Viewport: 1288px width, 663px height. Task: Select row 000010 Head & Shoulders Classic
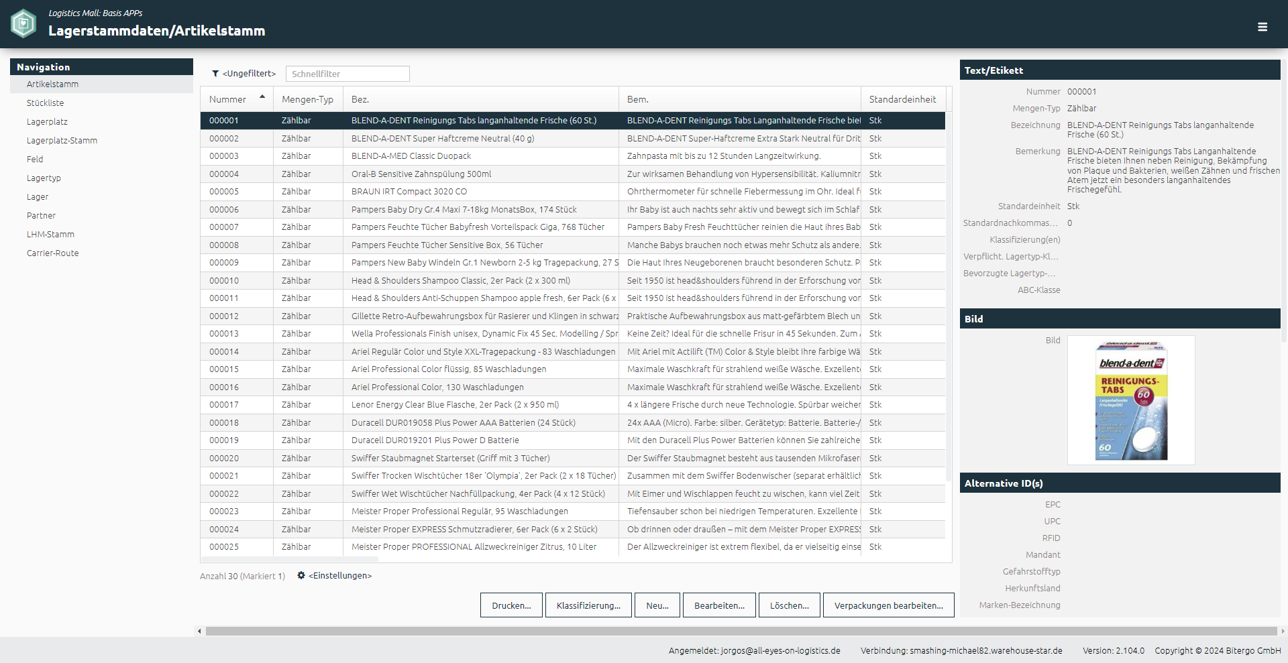tap(573, 280)
